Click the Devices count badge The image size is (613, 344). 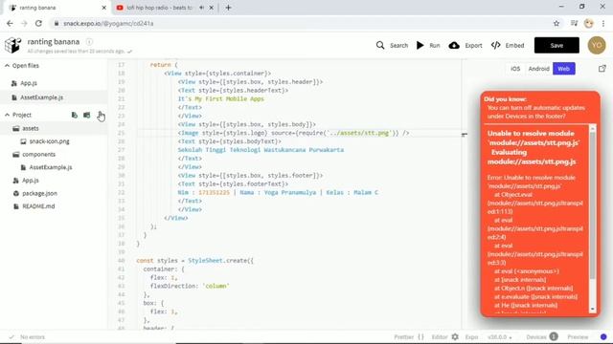tap(554, 336)
